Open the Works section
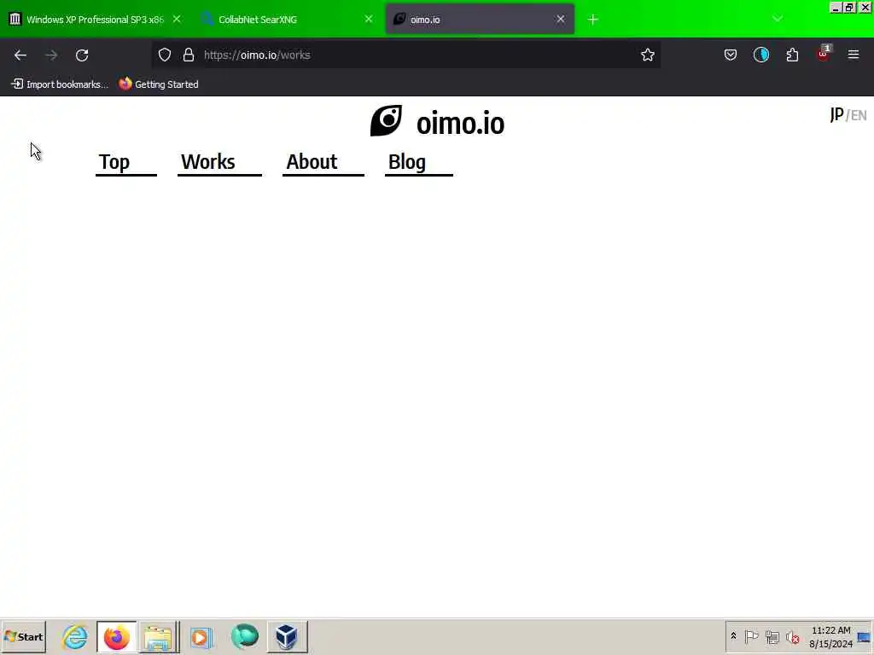 pyautogui.click(x=219, y=163)
